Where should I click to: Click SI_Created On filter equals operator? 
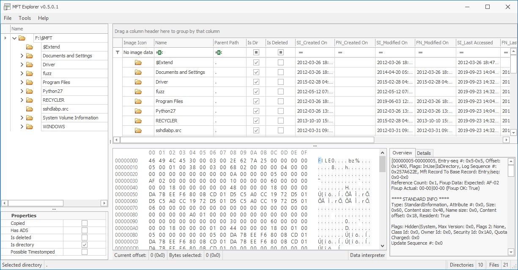pos(301,52)
